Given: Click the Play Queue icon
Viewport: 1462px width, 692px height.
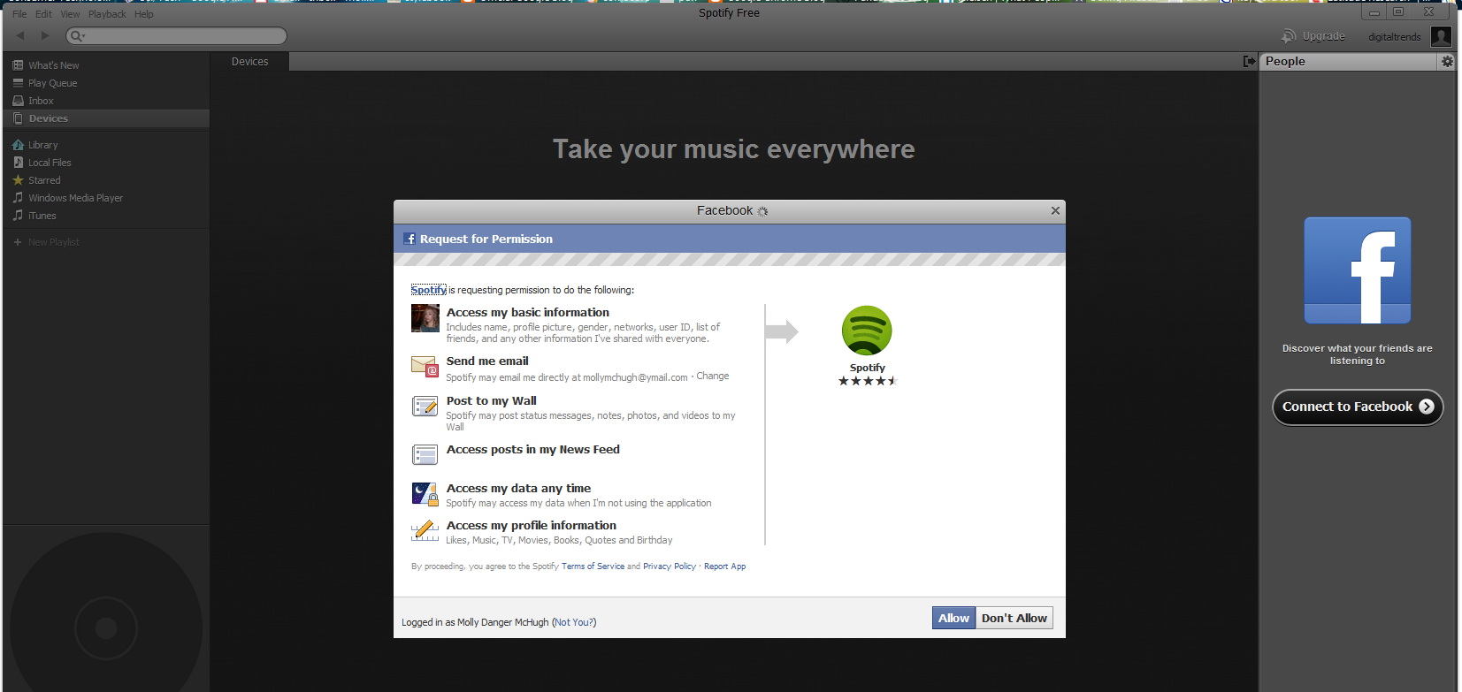Looking at the screenshot, I should point(18,83).
